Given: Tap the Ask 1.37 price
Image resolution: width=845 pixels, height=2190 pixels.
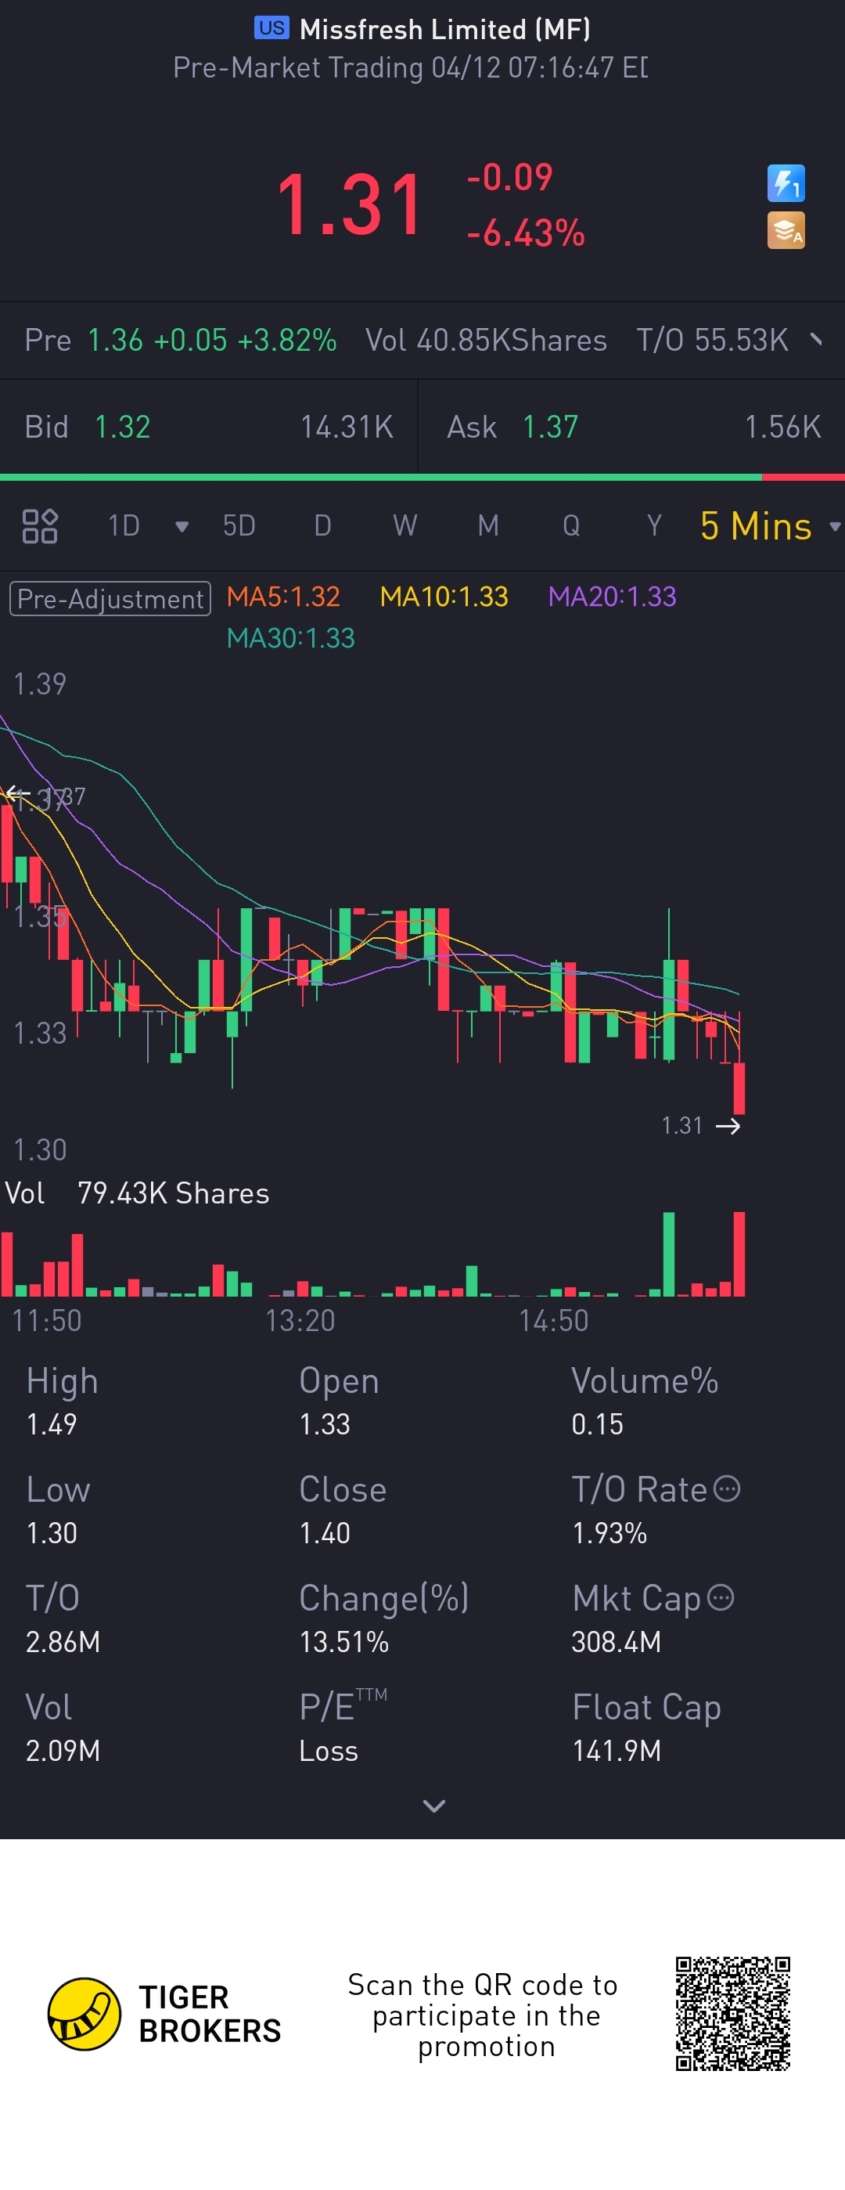Looking at the screenshot, I should [550, 427].
